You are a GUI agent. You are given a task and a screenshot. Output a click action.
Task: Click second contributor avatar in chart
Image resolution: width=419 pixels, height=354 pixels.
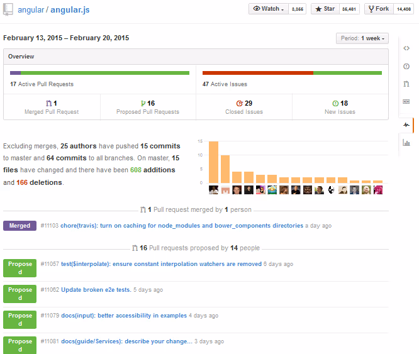(x=225, y=190)
